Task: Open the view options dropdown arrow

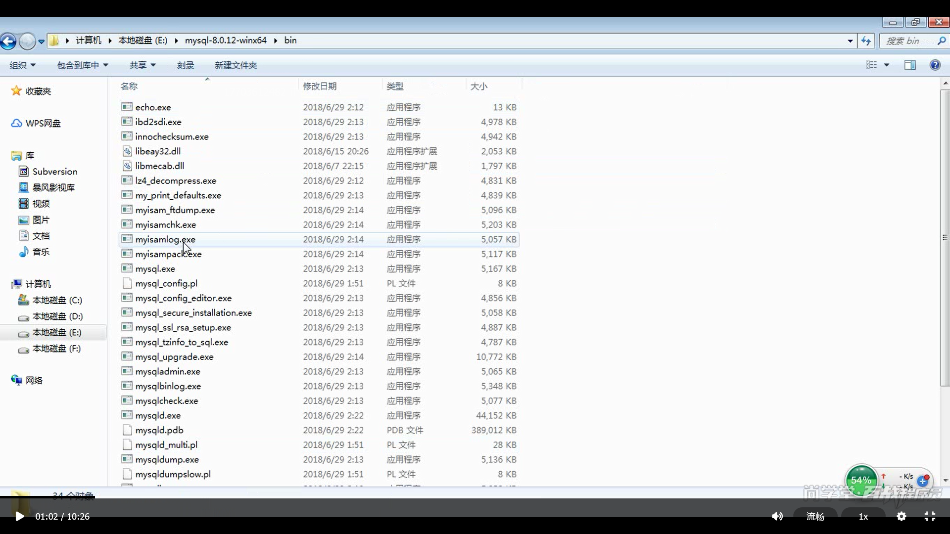Action: [887, 65]
